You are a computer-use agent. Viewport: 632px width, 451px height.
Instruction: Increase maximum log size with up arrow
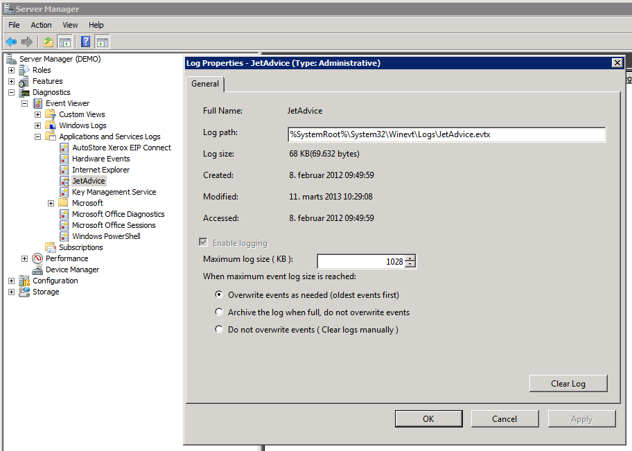pyautogui.click(x=410, y=258)
